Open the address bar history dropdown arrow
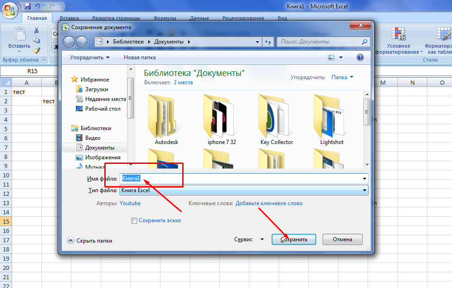This screenshot has height=288, width=452. (x=257, y=42)
